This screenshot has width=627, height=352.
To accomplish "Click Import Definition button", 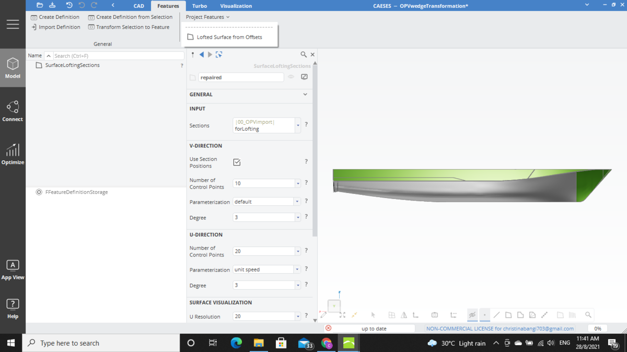I will pyautogui.click(x=55, y=27).
